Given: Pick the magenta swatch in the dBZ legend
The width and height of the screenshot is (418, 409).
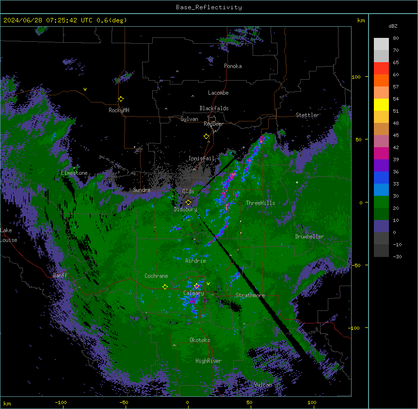Looking at the screenshot, I should 381,153.
